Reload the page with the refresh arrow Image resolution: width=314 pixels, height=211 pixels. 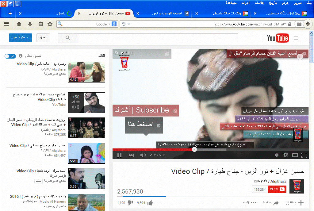[x=124, y=24]
